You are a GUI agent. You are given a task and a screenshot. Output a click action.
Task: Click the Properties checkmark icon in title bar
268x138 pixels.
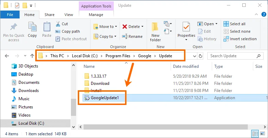tap(17, 5)
